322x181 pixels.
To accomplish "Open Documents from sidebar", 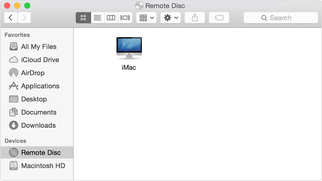I will [x=37, y=112].
